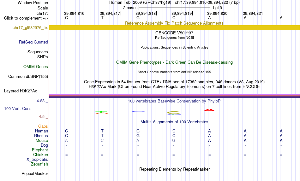
Task: Click the hg19 label beside the scale bar
Action: click(x=218, y=8)
